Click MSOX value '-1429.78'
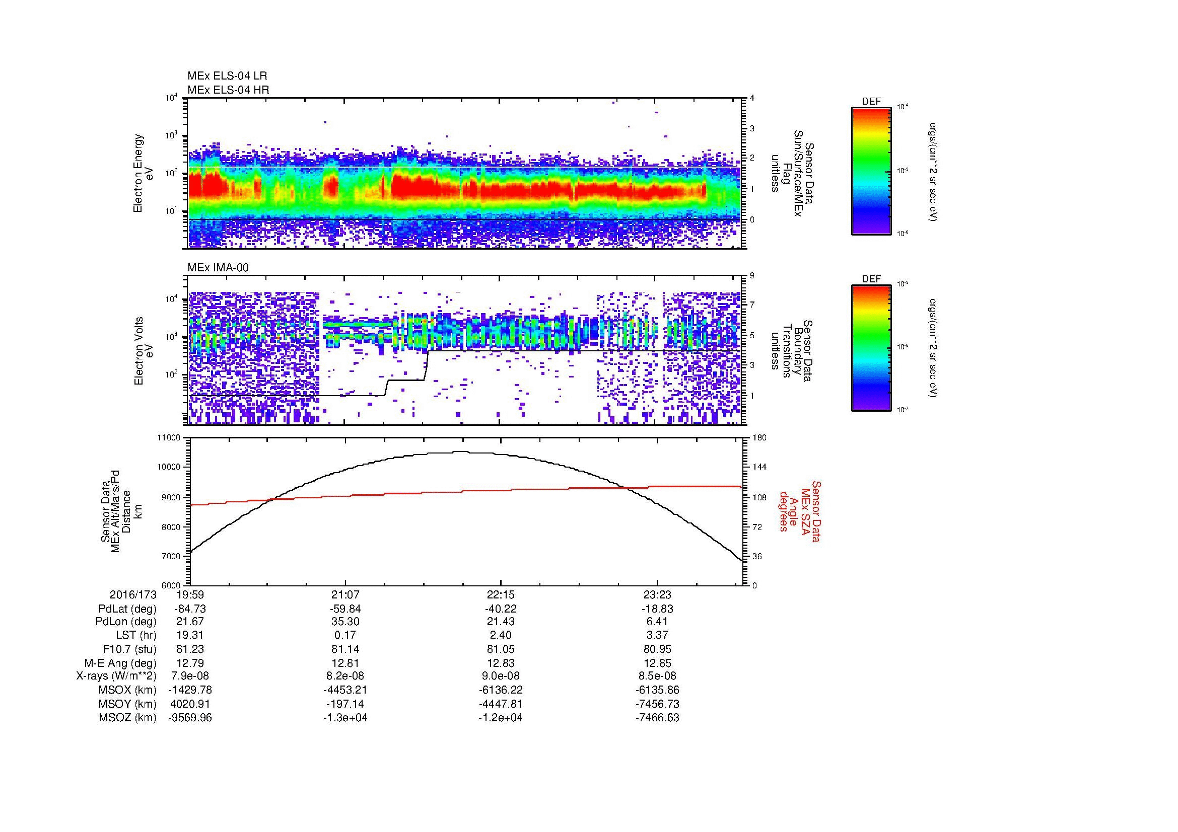Image resolution: width=1178 pixels, height=832 pixels. point(190,690)
